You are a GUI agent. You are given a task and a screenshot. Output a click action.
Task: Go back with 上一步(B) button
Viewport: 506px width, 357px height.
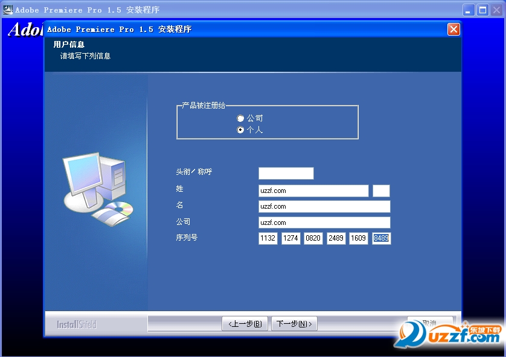[245, 324]
